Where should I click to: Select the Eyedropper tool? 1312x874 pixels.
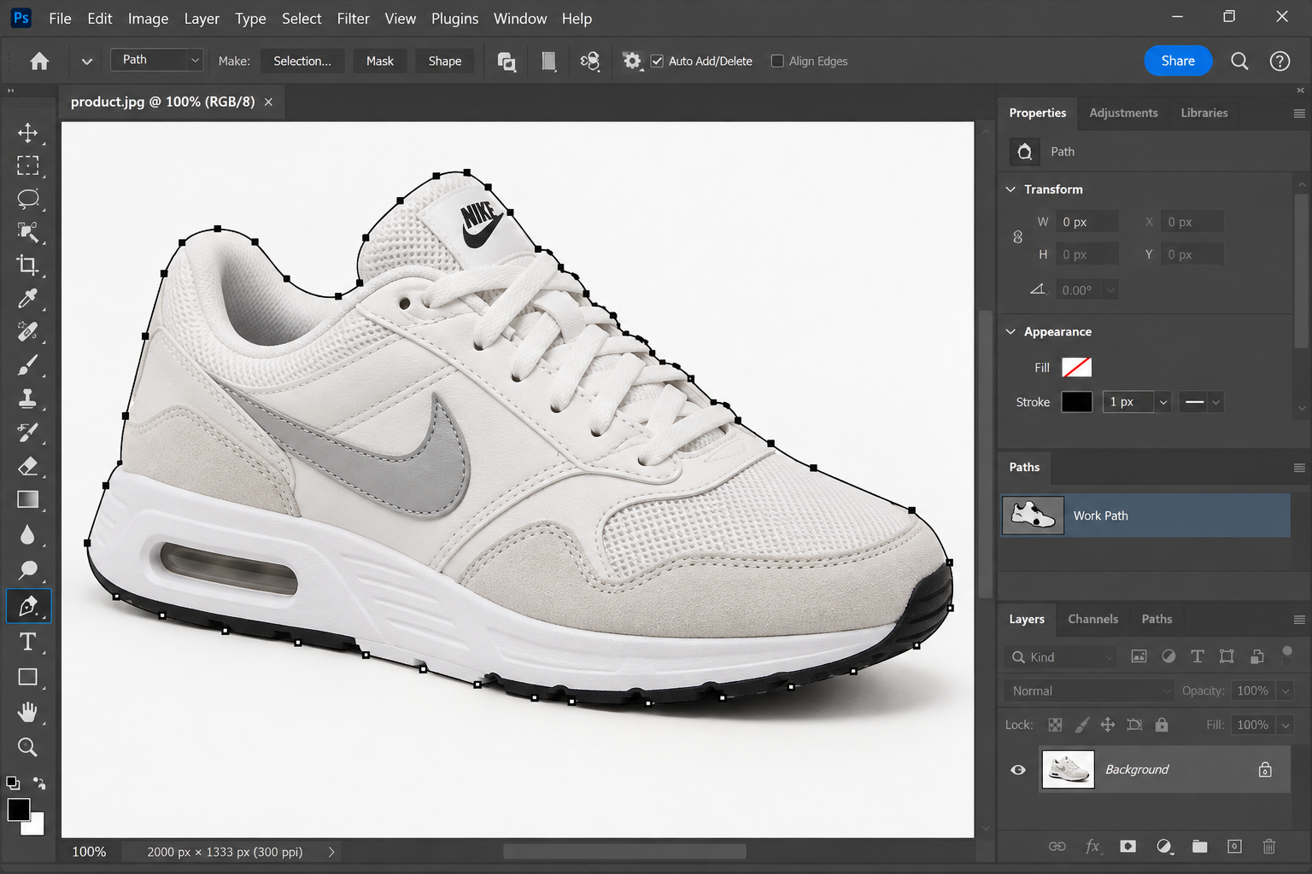click(x=27, y=298)
